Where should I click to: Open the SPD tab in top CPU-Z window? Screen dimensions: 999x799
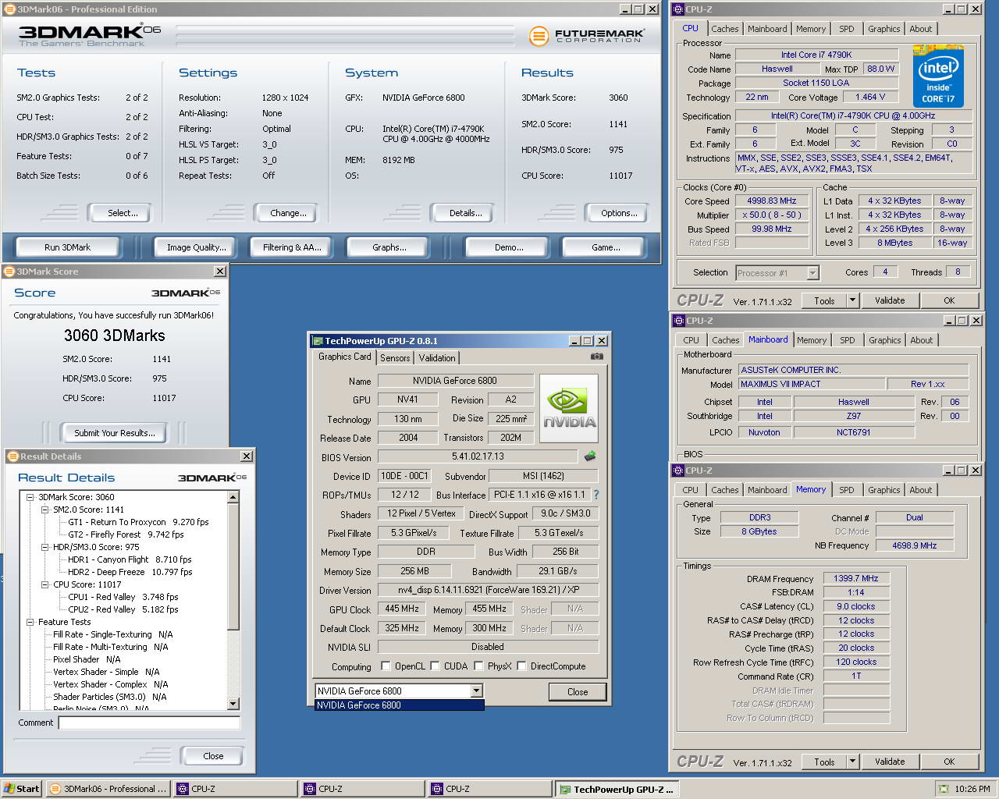point(847,29)
